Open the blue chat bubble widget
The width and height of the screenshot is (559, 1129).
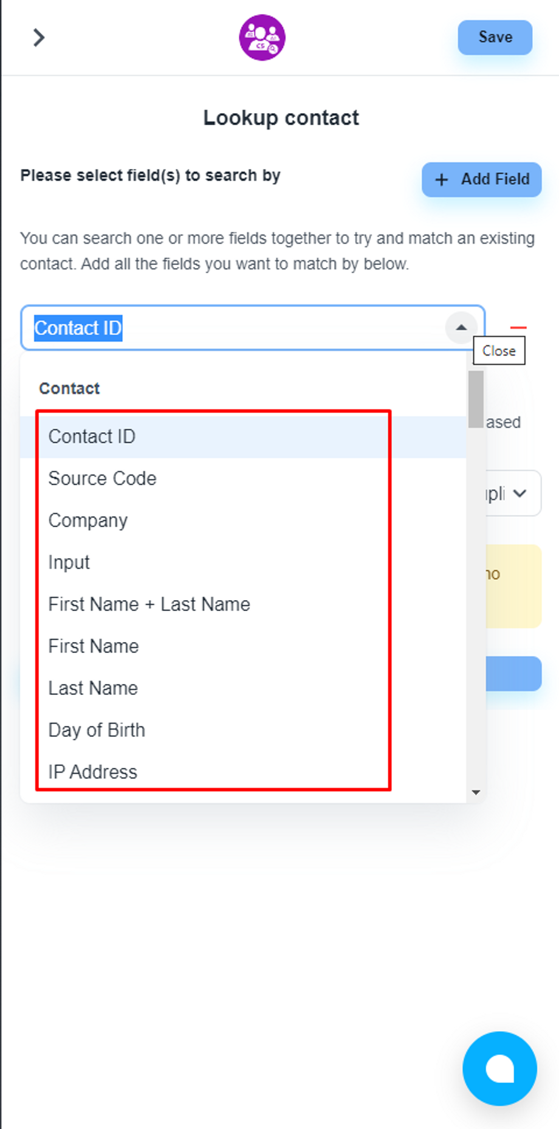(499, 1068)
